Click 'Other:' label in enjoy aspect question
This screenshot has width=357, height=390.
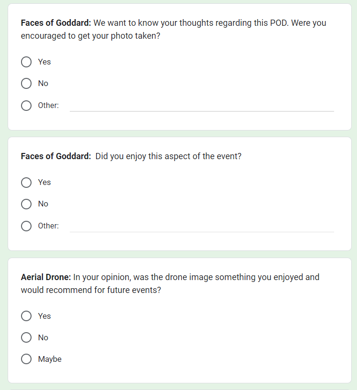(48, 226)
